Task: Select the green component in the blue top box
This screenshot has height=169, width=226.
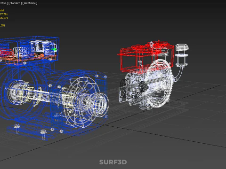Action: (55, 50)
